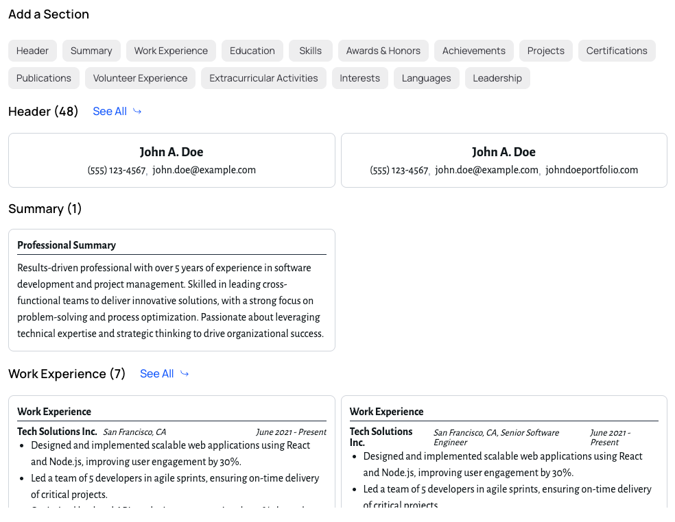The width and height of the screenshot is (675, 522).
Task: Add a Leadership section
Action: [x=497, y=77]
